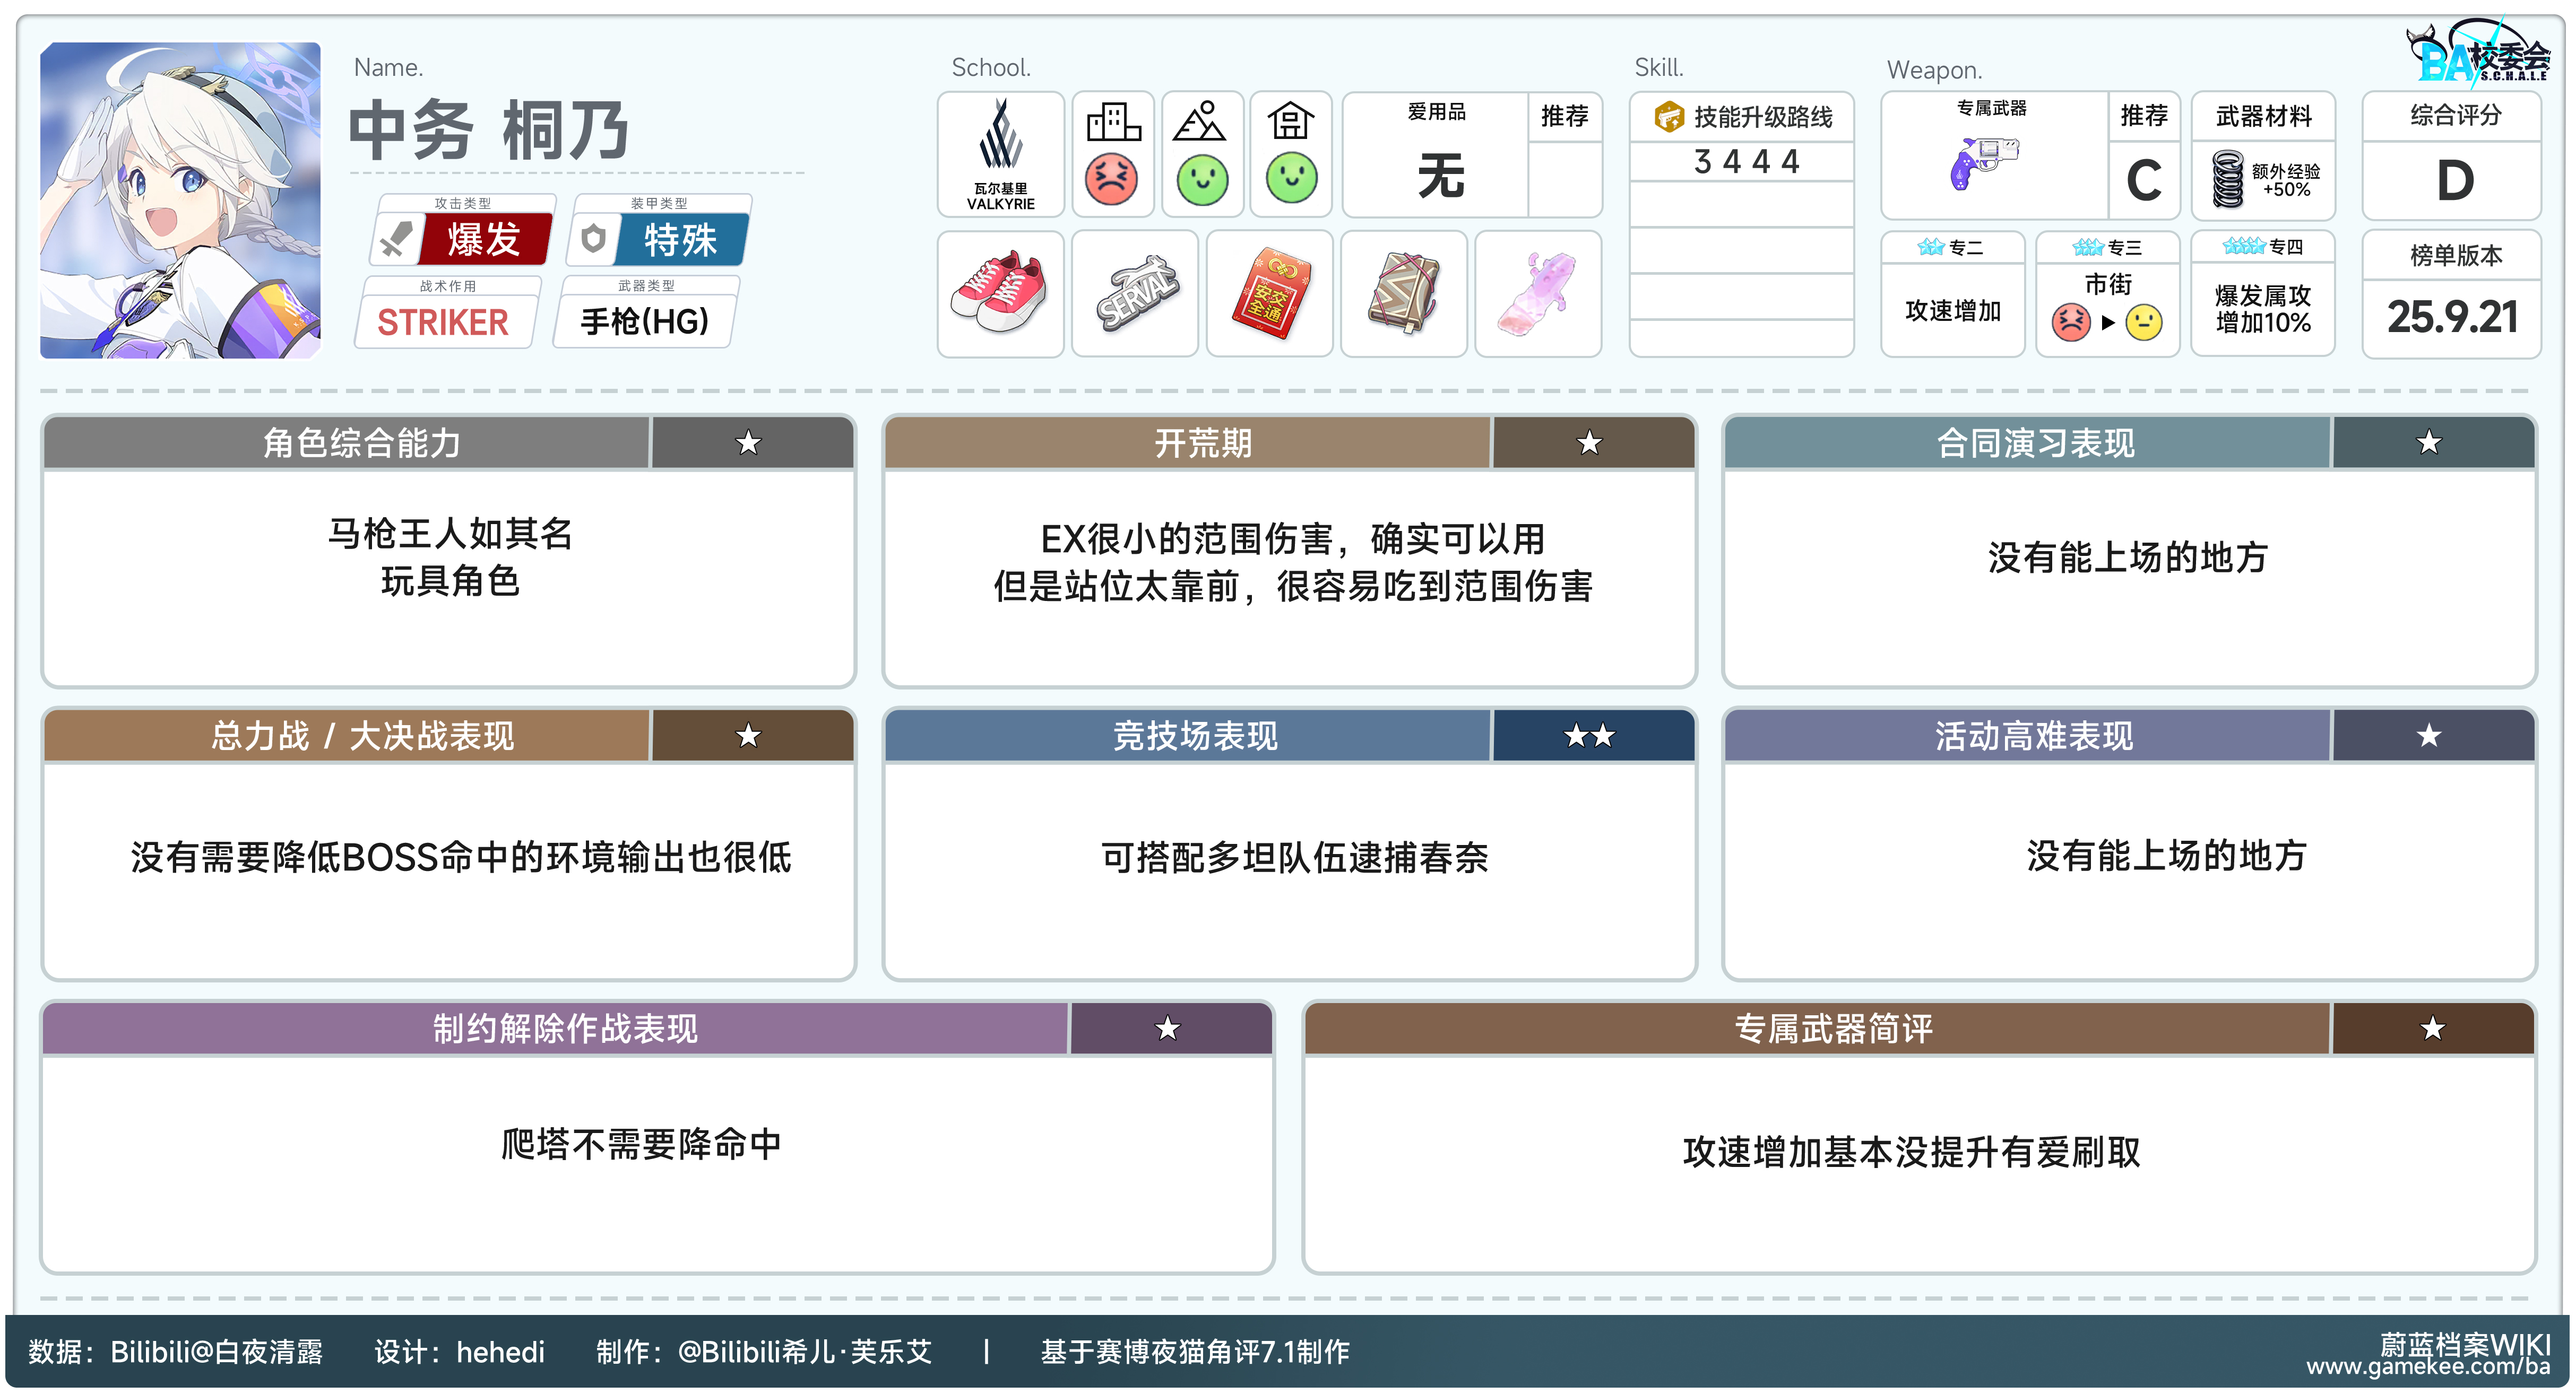The height and width of the screenshot is (1394, 2576).
Task: Click the blue 特殊 armor type badge
Action: click(x=680, y=240)
